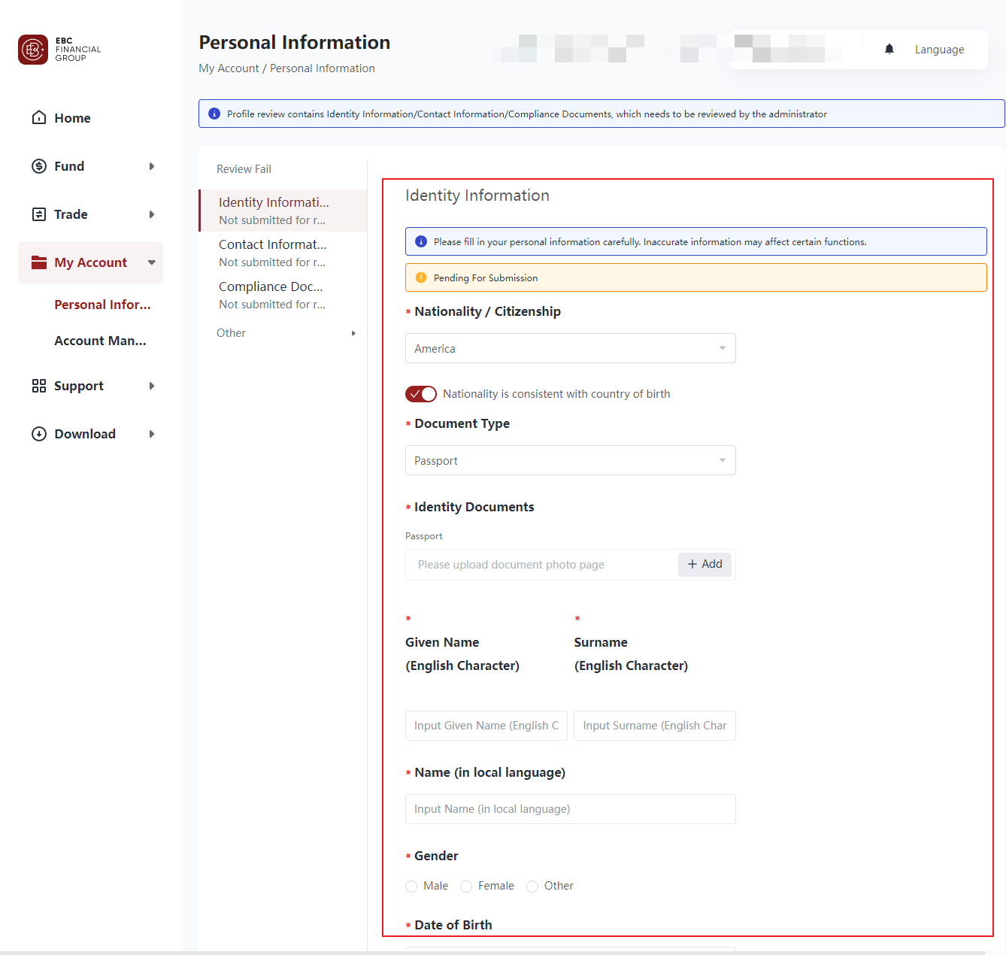Screen dimensions: 1006x955
Task: Click the Download arrow icon
Action: pyautogui.click(x=39, y=433)
